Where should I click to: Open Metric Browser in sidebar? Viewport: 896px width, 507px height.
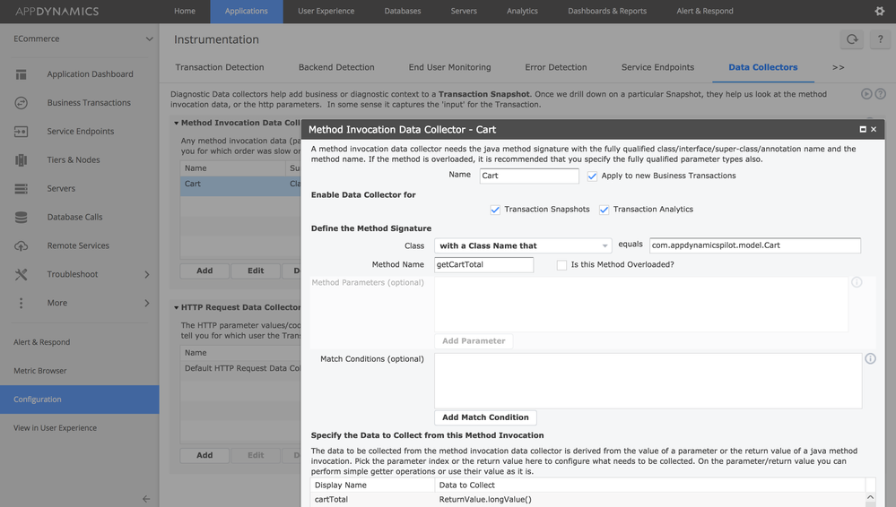coord(40,371)
